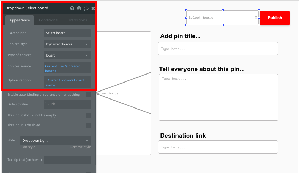Open the Style dropdown 'Dropdown Light'
This screenshot has width=299, height=173.
point(55,140)
